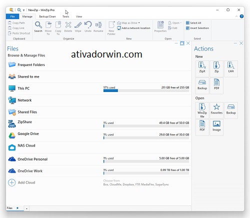Screen dimensions: 250x218
Task: Switch to the View tab
Action: pyautogui.click(x=79, y=16)
